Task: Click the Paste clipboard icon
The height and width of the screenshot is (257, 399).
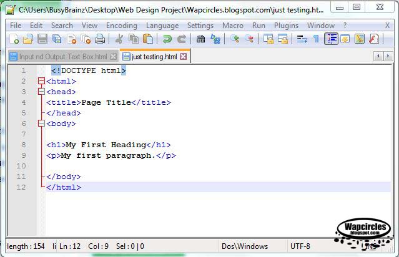Action: tap(148, 39)
